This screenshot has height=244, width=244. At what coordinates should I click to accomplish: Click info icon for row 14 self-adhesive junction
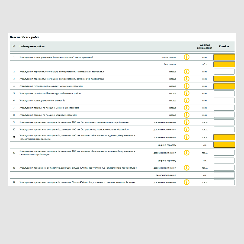[187, 182]
